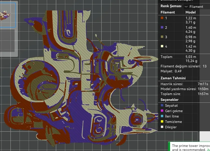Select the purple filament 2 color swatch
The image size is (210, 151).
pyautogui.click(x=162, y=27)
